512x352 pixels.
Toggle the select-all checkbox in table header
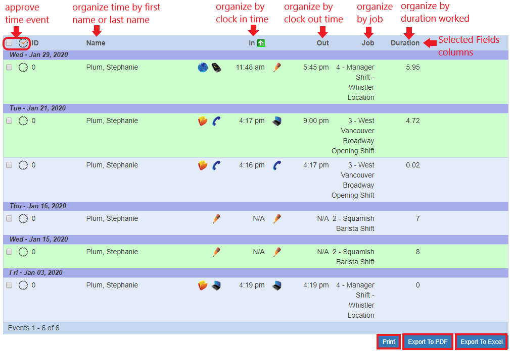click(9, 43)
